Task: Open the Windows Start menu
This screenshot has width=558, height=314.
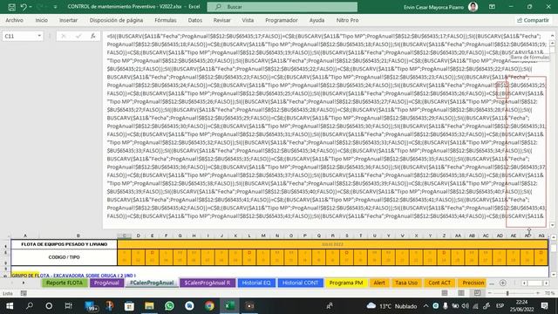Action: 10,306
